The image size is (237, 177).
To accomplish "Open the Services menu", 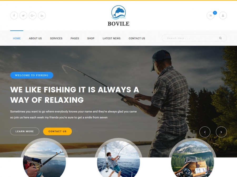I will point(56,38).
